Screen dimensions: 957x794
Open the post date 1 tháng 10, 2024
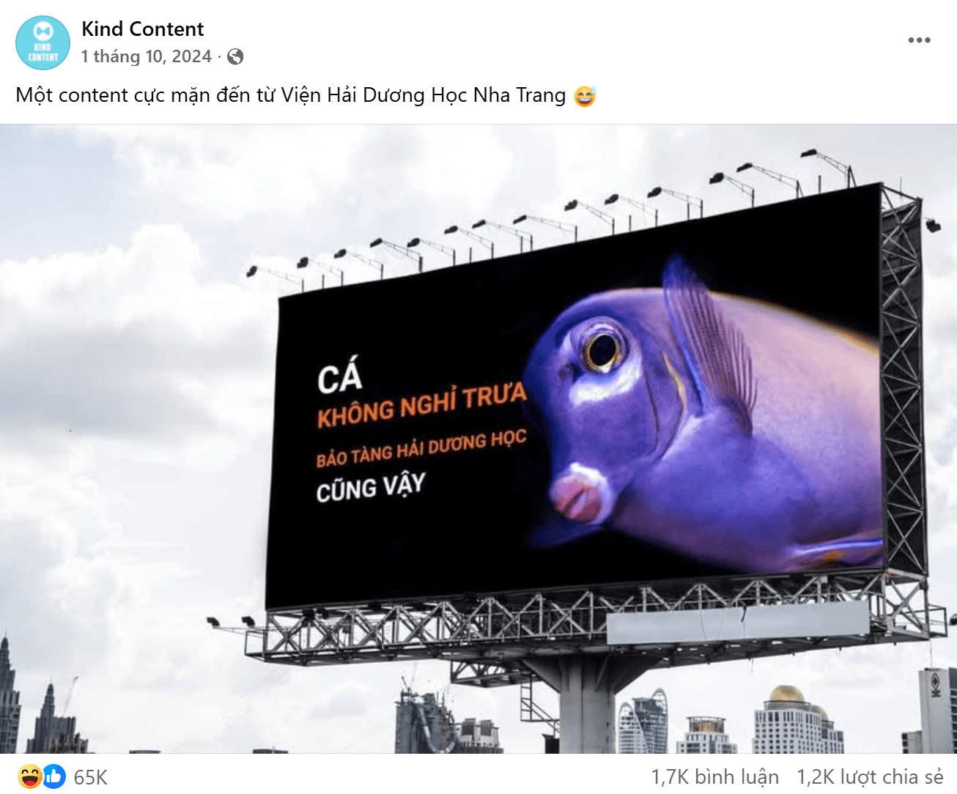tap(146, 56)
